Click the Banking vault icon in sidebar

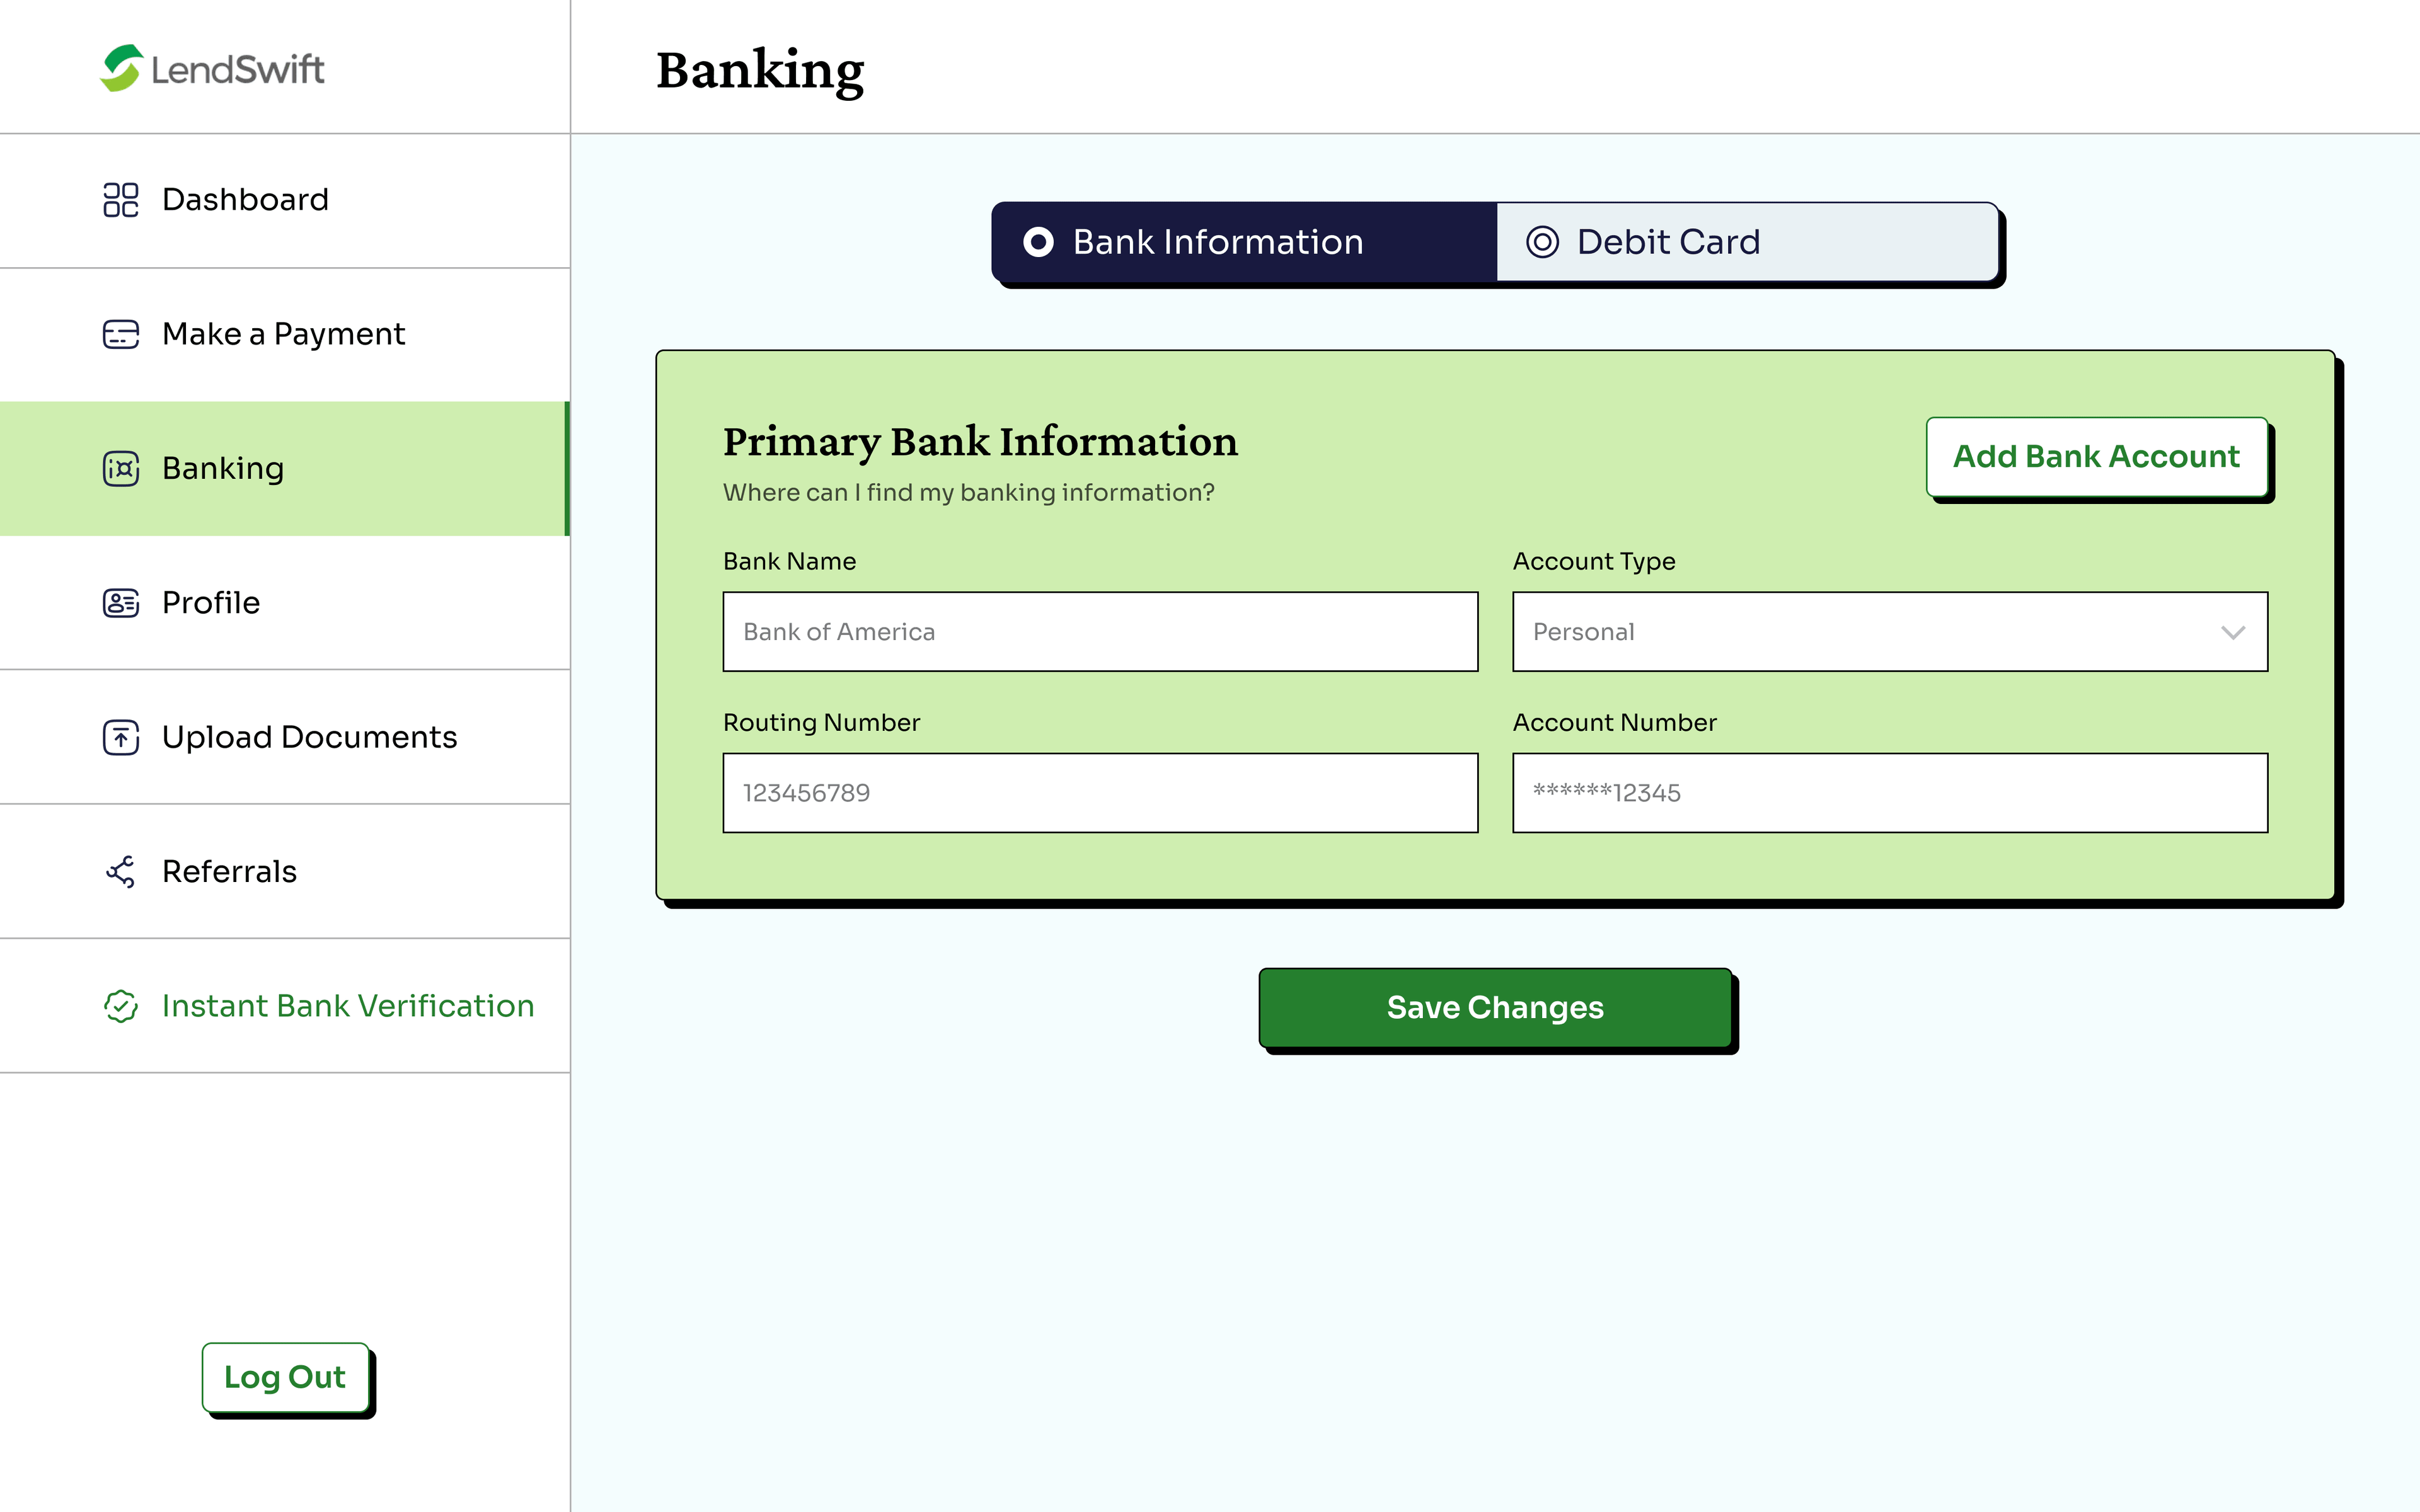(x=121, y=468)
